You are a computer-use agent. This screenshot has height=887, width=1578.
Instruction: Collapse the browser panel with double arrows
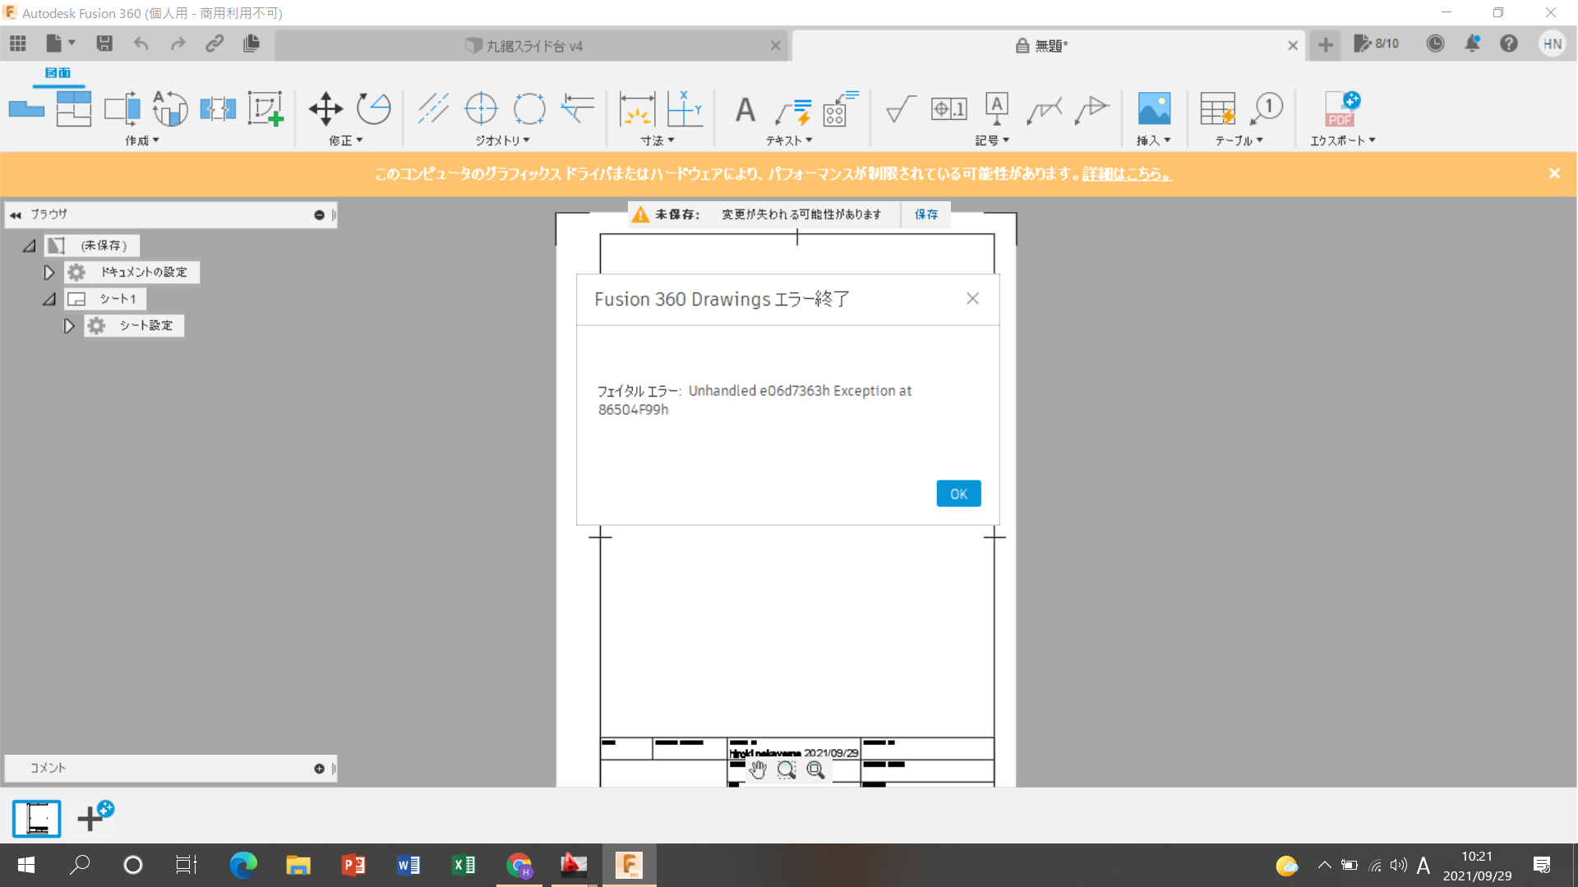(16, 215)
